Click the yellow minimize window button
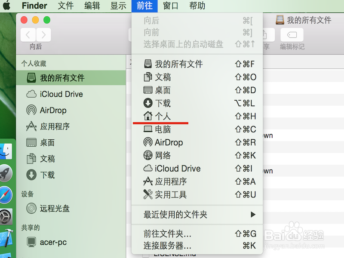This screenshot has height=258, width=344. pyautogui.click(x=35, y=20)
